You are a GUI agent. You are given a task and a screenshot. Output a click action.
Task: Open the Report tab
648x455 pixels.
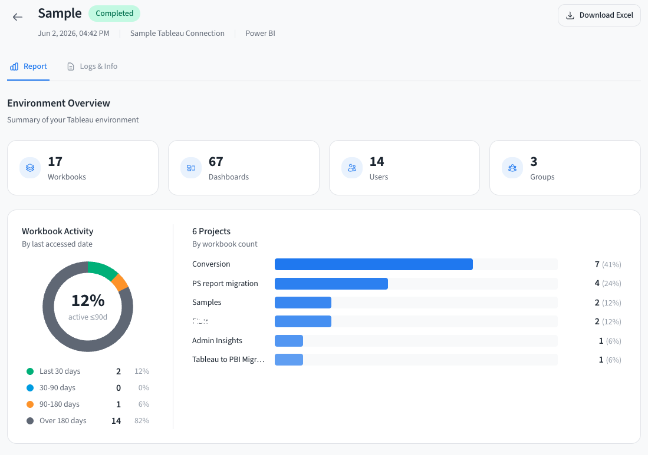[x=28, y=67]
